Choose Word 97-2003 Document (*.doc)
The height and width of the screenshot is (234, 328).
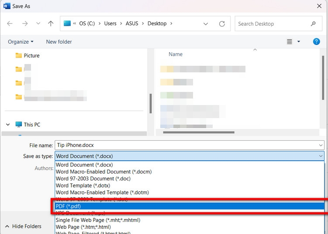click(x=190, y=179)
